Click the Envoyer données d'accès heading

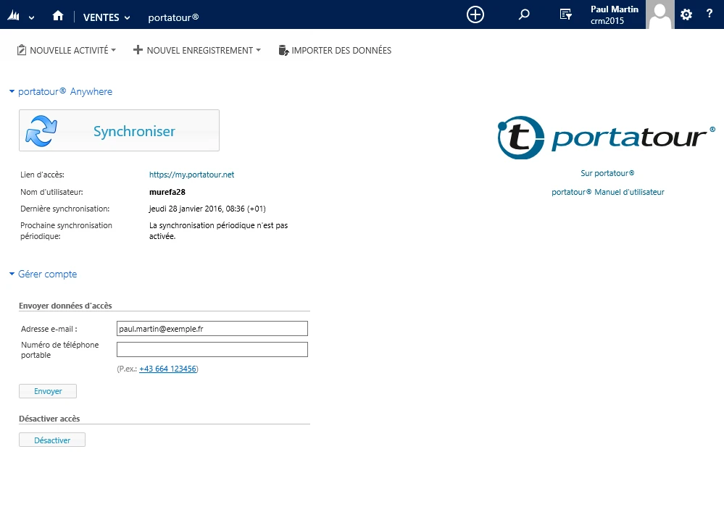pos(65,306)
